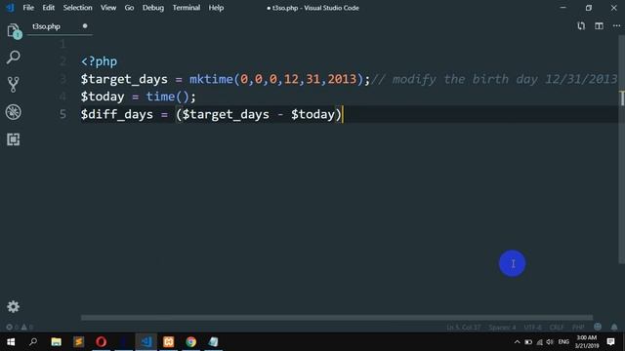Change language mode via PHP item
Viewport: 625px width, 351px height.
tap(578, 328)
